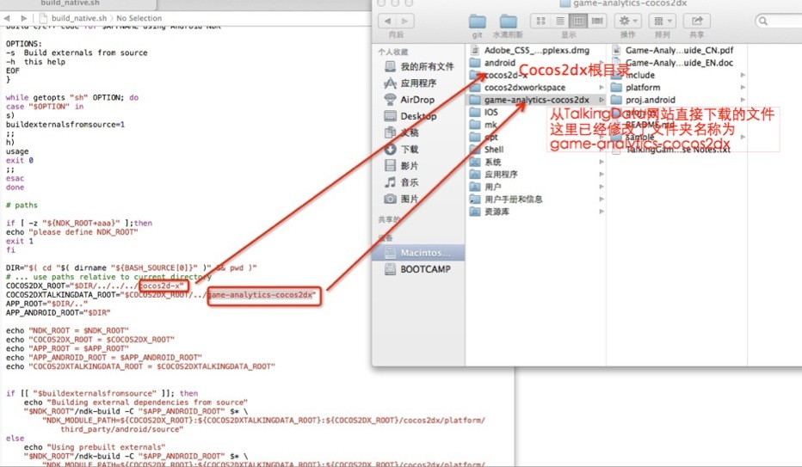Open 图片 pictures in Finder sidebar
The width and height of the screenshot is (802, 467).
[x=402, y=199]
